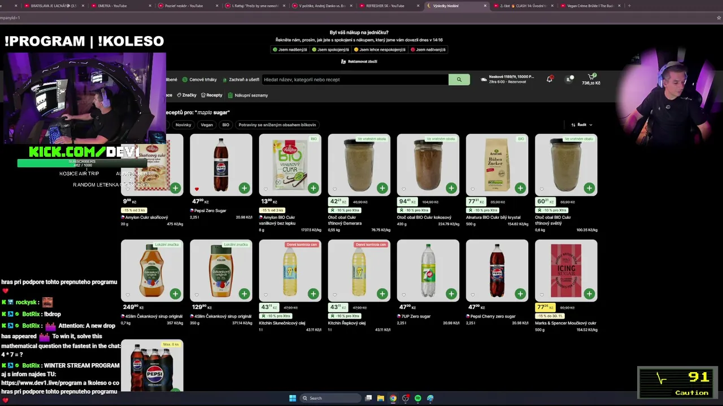The height and width of the screenshot is (406, 723).
Task: Add 4Slim Čekankový sirup 350 g to cart
Action: pos(244,294)
